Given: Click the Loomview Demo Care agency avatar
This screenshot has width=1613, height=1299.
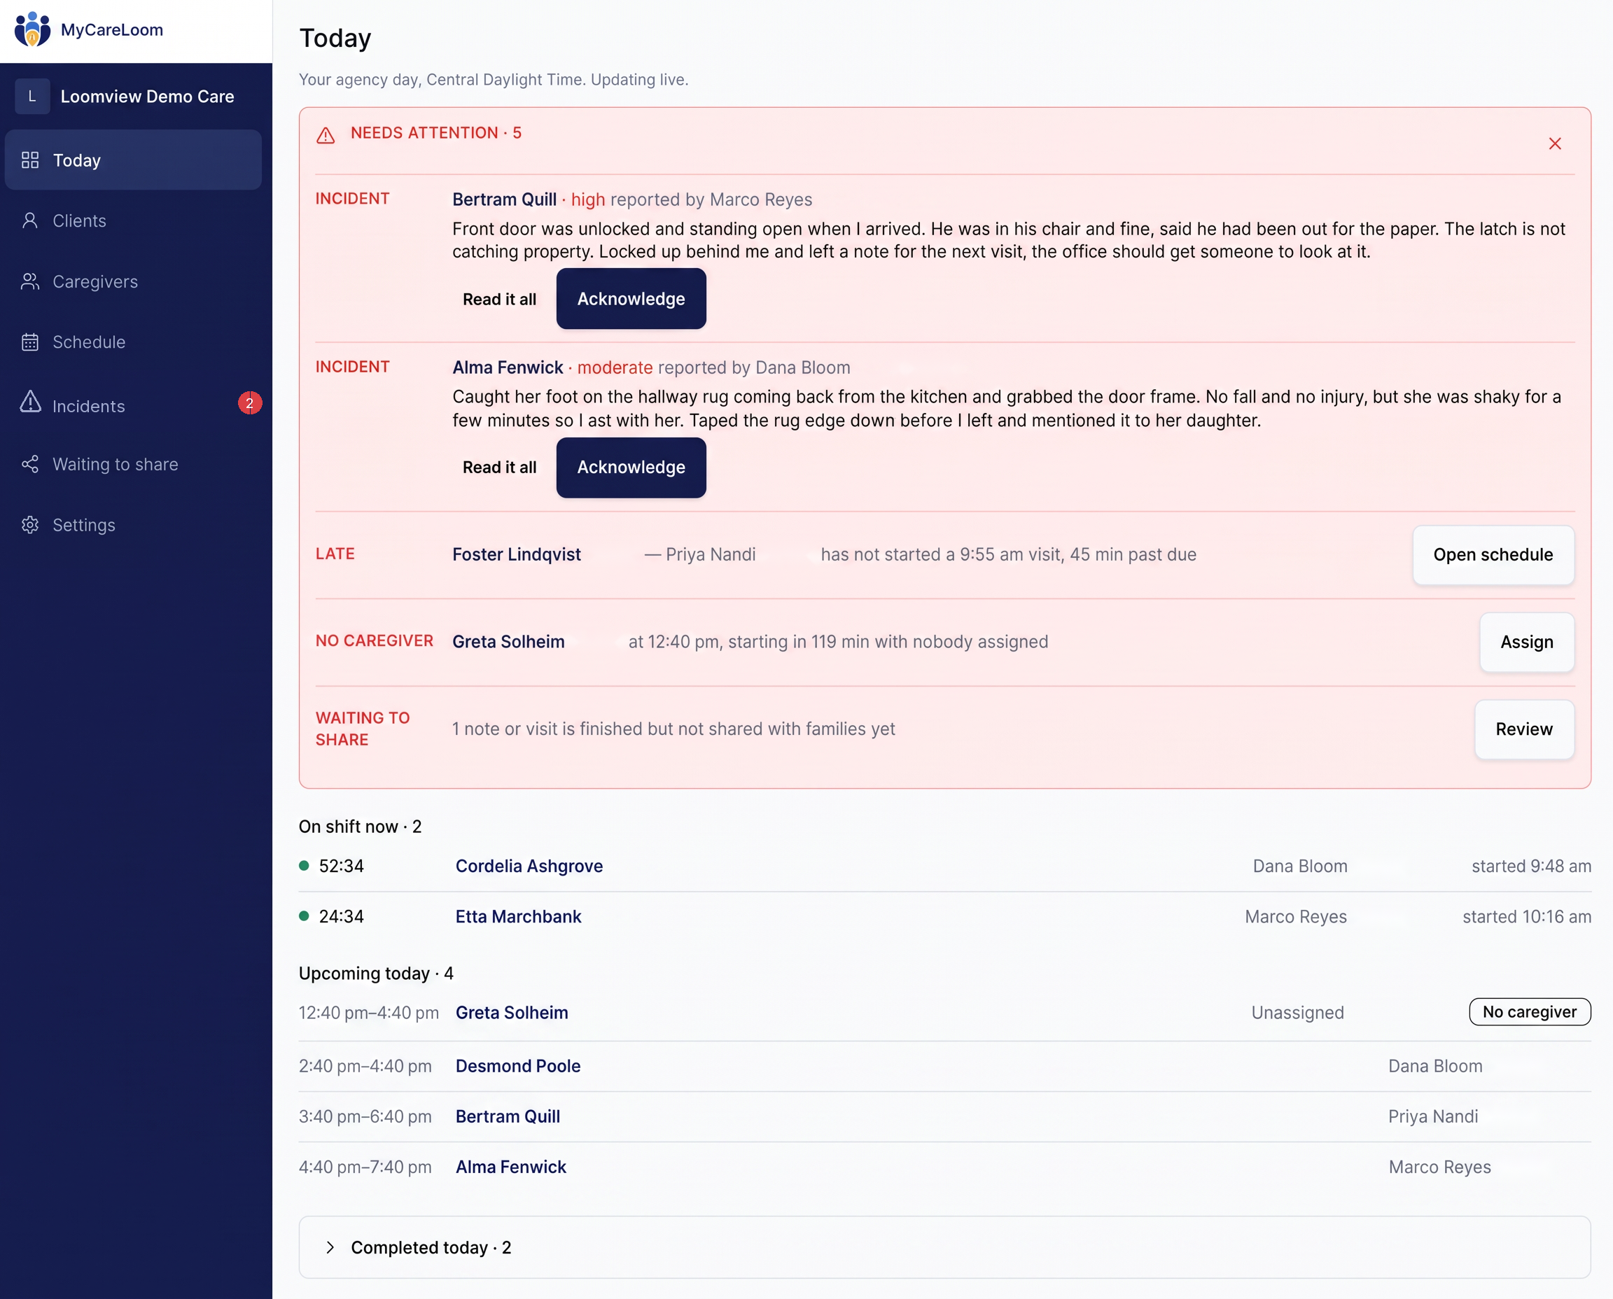Looking at the screenshot, I should click(32, 97).
